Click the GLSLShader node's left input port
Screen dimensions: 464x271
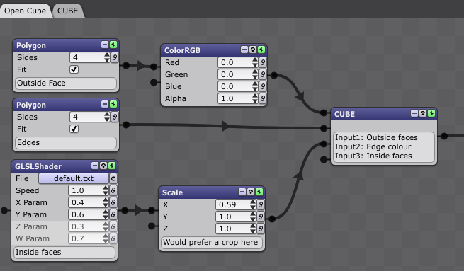click(4, 210)
